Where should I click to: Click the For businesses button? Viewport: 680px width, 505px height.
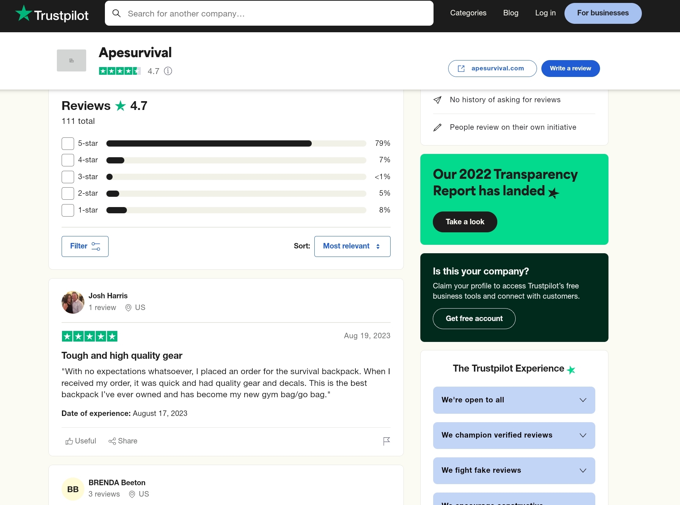[603, 13]
